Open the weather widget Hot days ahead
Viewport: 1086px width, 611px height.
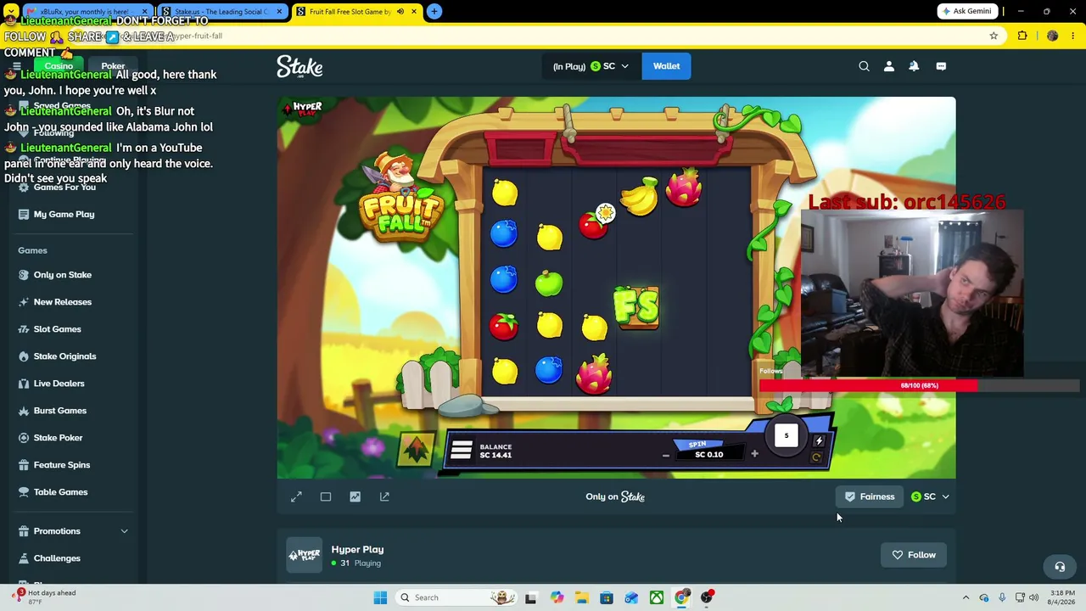[44, 597]
